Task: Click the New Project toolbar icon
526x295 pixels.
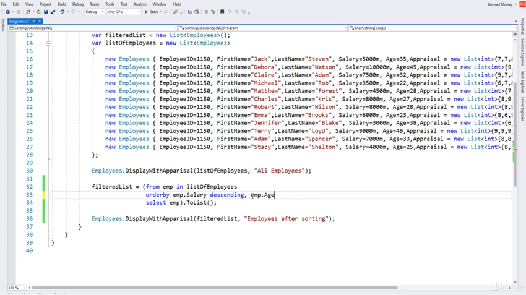Action: pyautogui.click(x=28, y=12)
